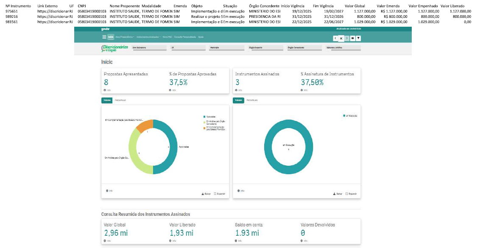Open the Ano Assinatura filter dropdown
This screenshot has width=483, height=248.
pos(148,48)
